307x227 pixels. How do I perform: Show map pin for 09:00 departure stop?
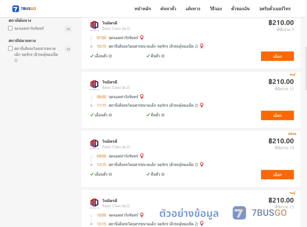point(142,156)
